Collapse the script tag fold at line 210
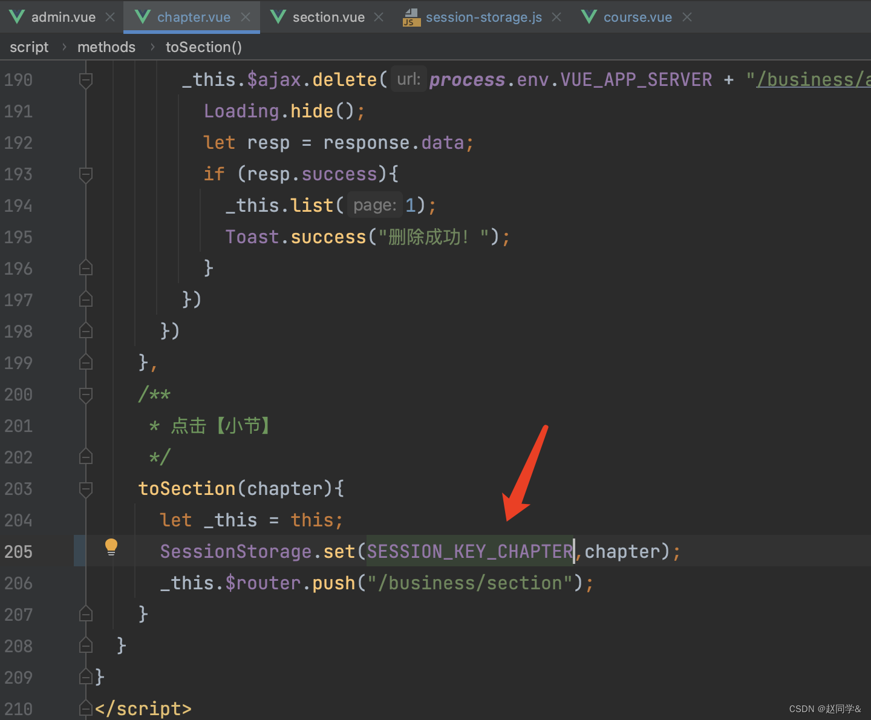Viewport: 871px width, 720px height. (86, 709)
